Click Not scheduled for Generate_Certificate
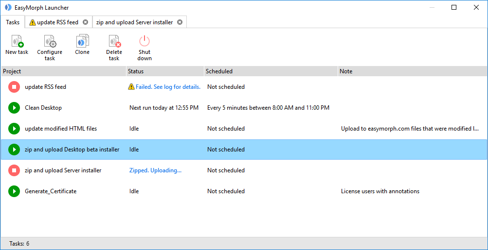The height and width of the screenshot is (250, 488). pyautogui.click(x=226, y=191)
